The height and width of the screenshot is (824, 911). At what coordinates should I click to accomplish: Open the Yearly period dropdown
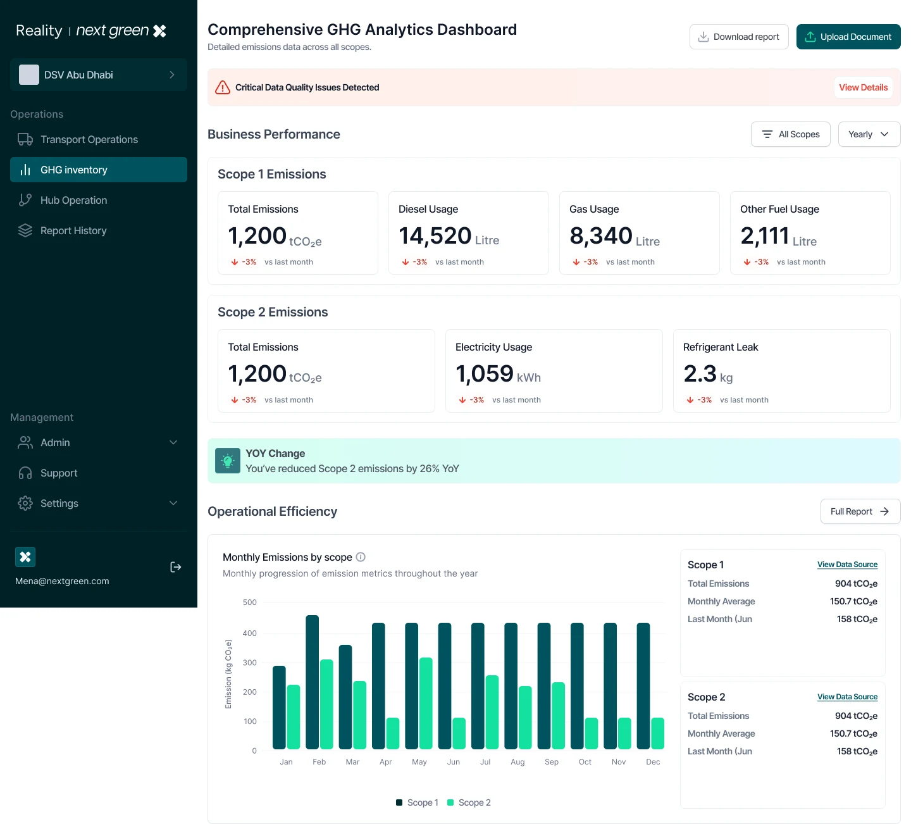pos(869,134)
